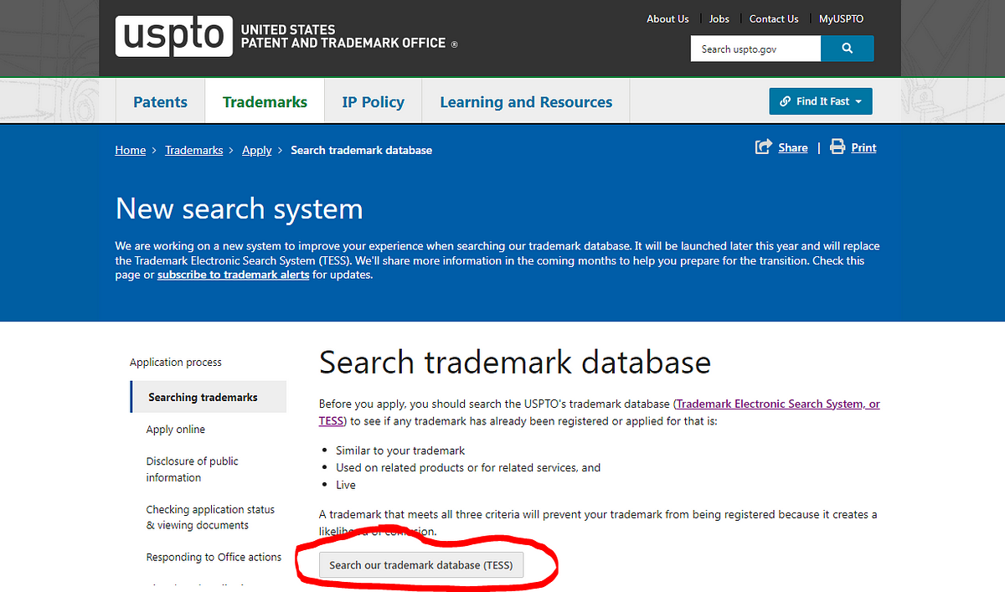Click the magnifier search button
1005x592 pixels.
[848, 49]
